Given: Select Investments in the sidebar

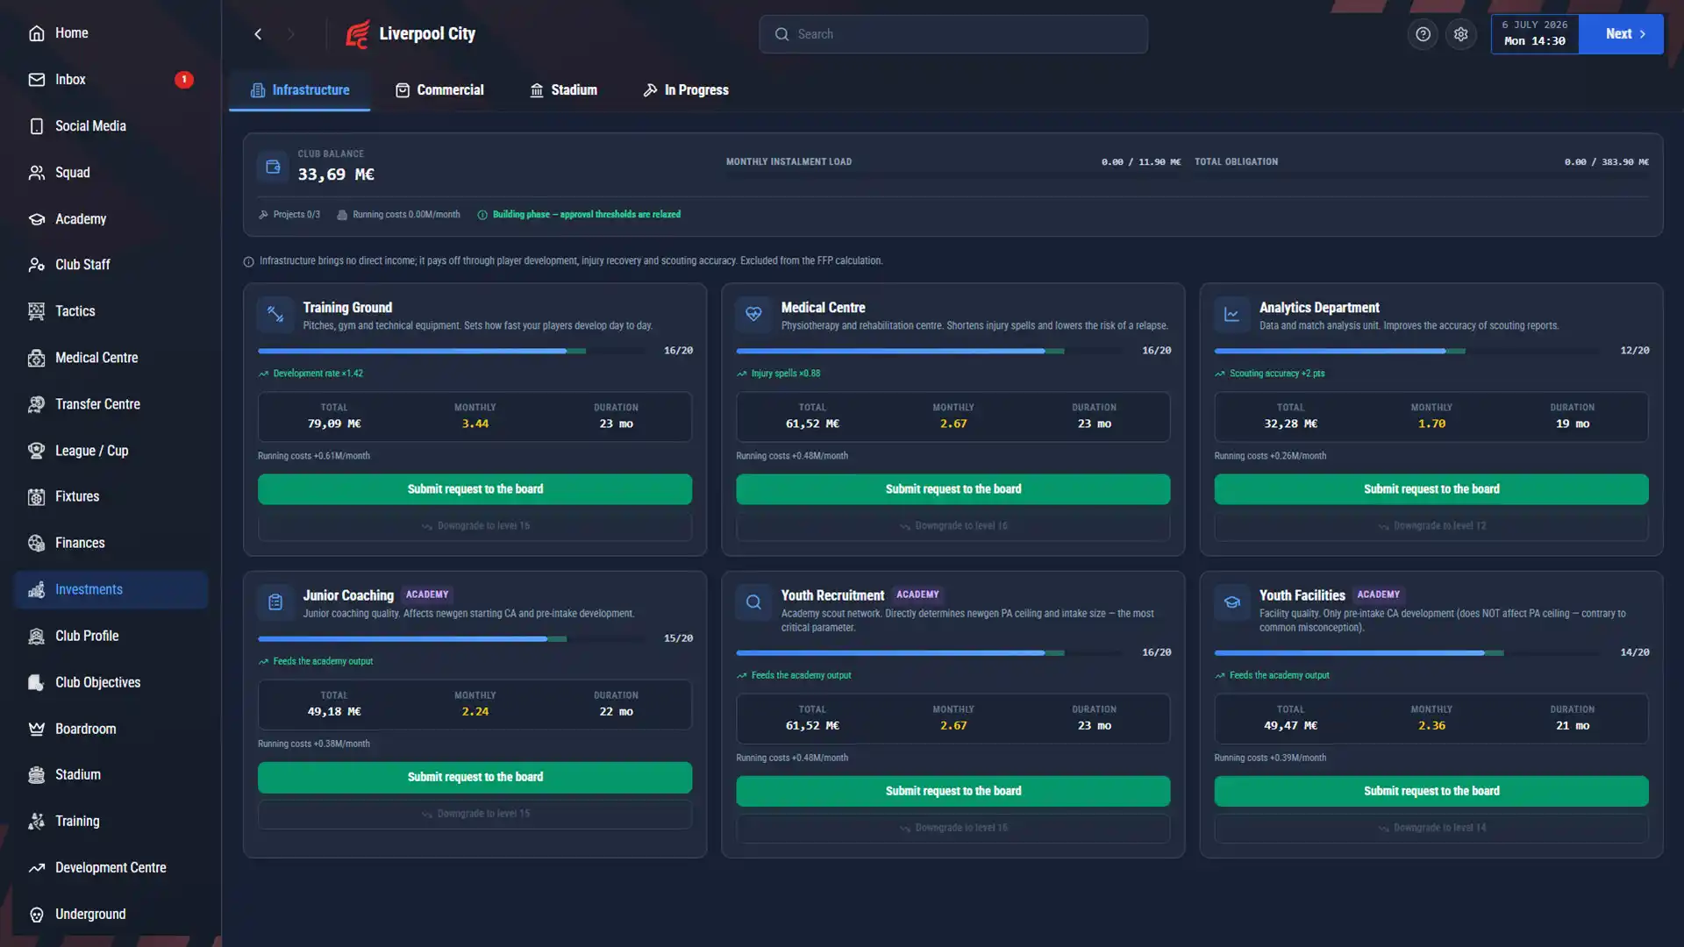Looking at the screenshot, I should click(111, 590).
